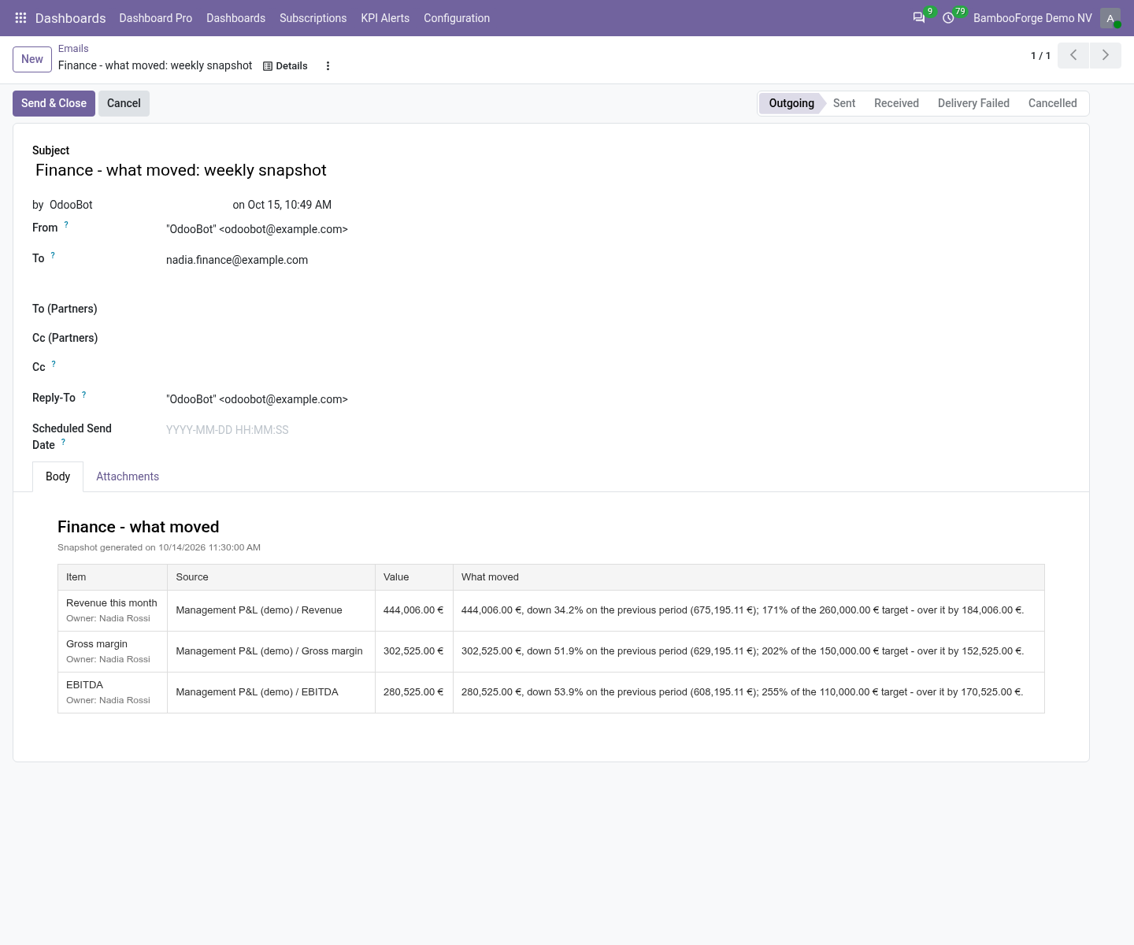
Task: Go to the previous record arrow
Action: 1073,55
